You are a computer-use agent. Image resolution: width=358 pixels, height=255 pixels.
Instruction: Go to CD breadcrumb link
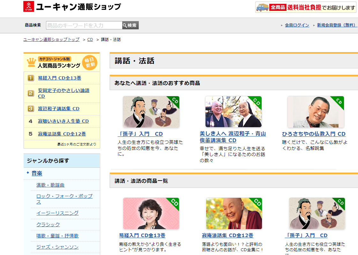90,40
